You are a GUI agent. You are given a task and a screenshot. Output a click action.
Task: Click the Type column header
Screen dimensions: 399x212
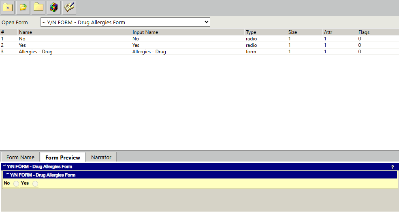(x=265, y=32)
